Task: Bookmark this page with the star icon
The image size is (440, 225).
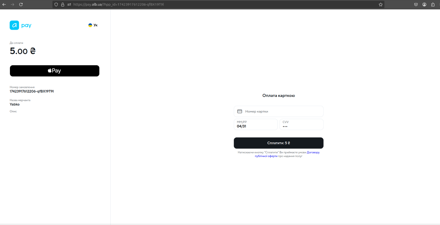Action: [x=380, y=5]
